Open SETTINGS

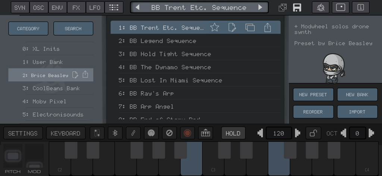pyautogui.click(x=23, y=133)
